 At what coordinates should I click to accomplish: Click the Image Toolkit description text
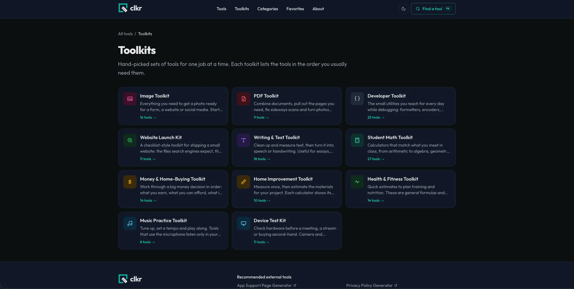[181, 107]
